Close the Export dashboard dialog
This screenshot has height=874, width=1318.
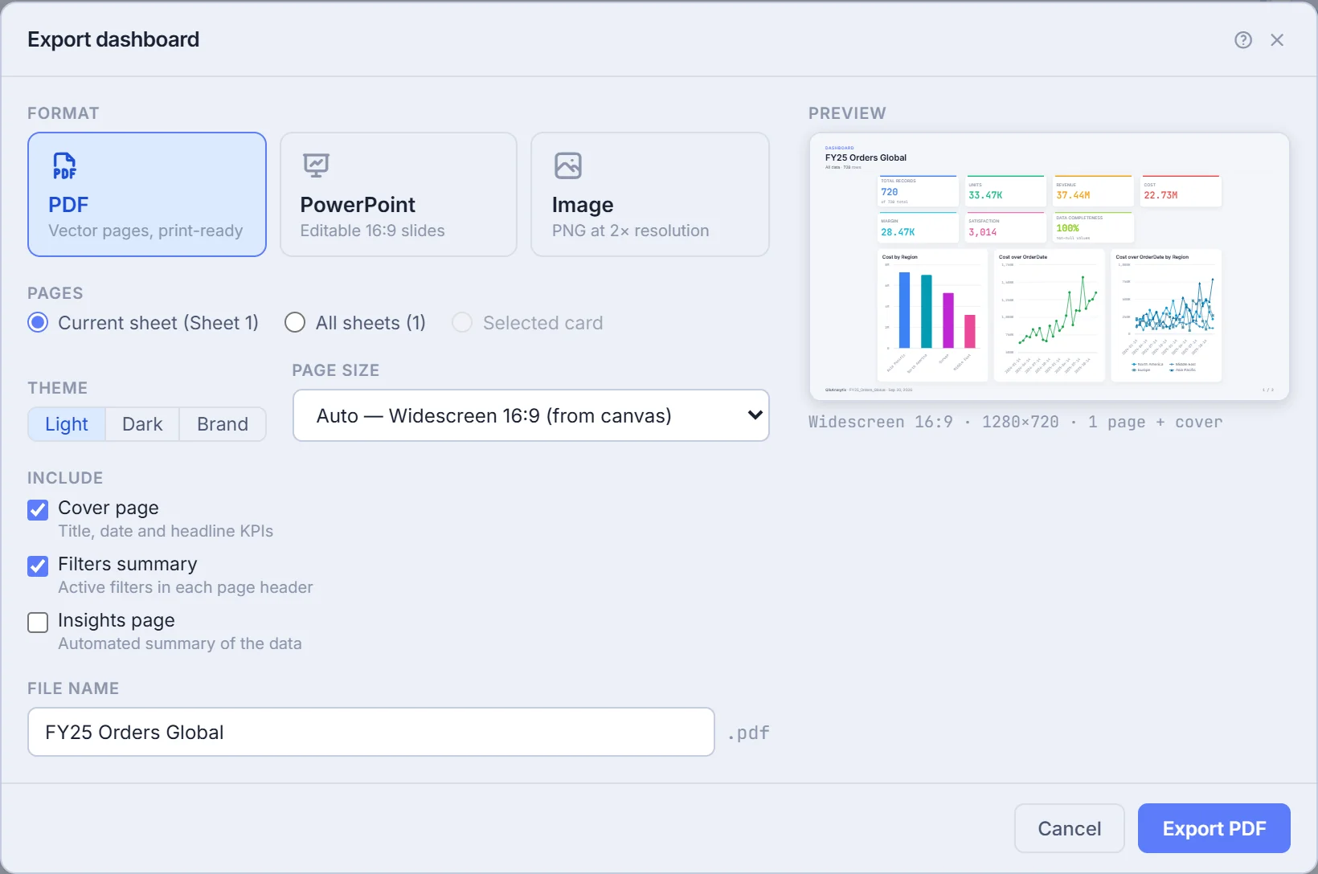(x=1277, y=40)
